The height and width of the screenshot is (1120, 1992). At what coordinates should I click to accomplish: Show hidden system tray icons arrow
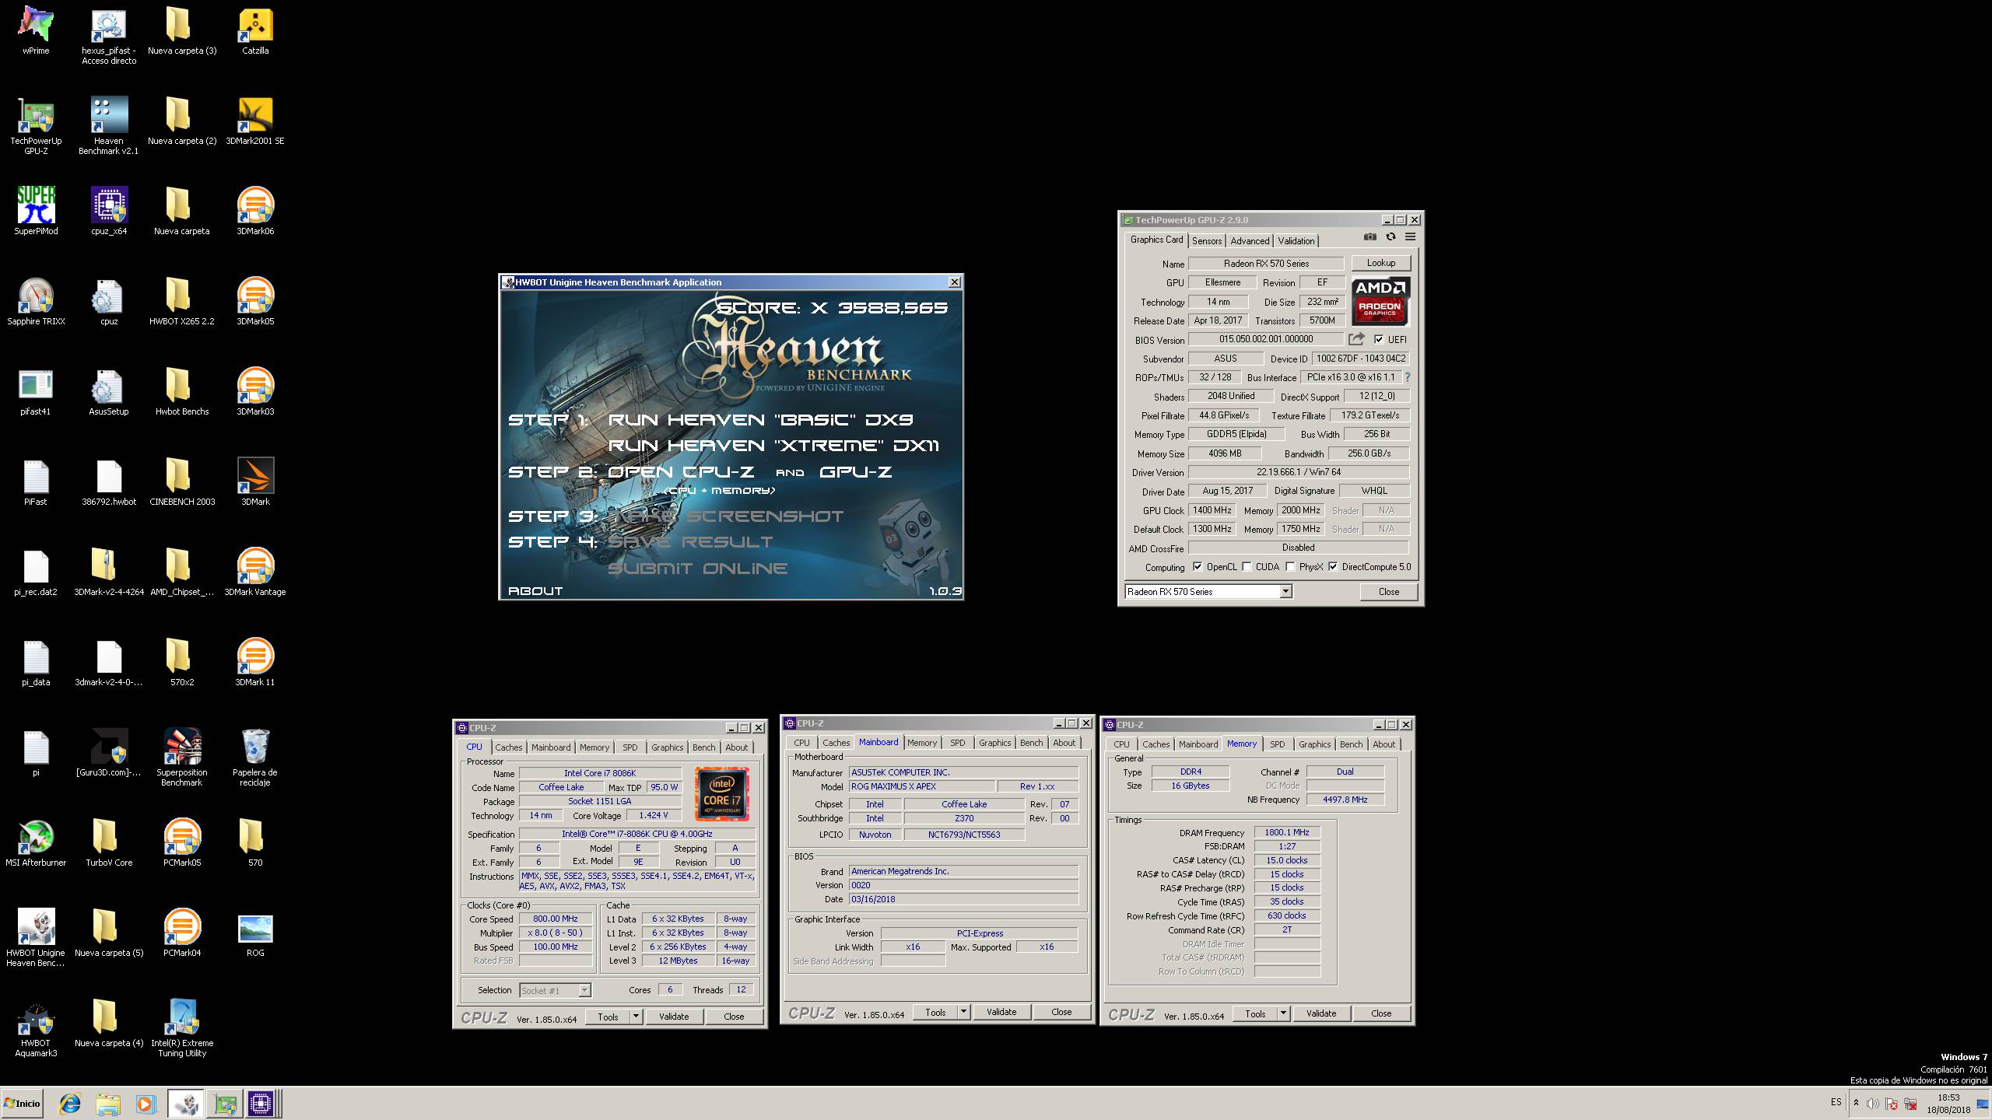(1856, 1103)
